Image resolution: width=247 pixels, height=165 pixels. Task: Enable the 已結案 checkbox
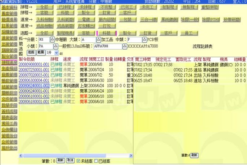[96, 161]
